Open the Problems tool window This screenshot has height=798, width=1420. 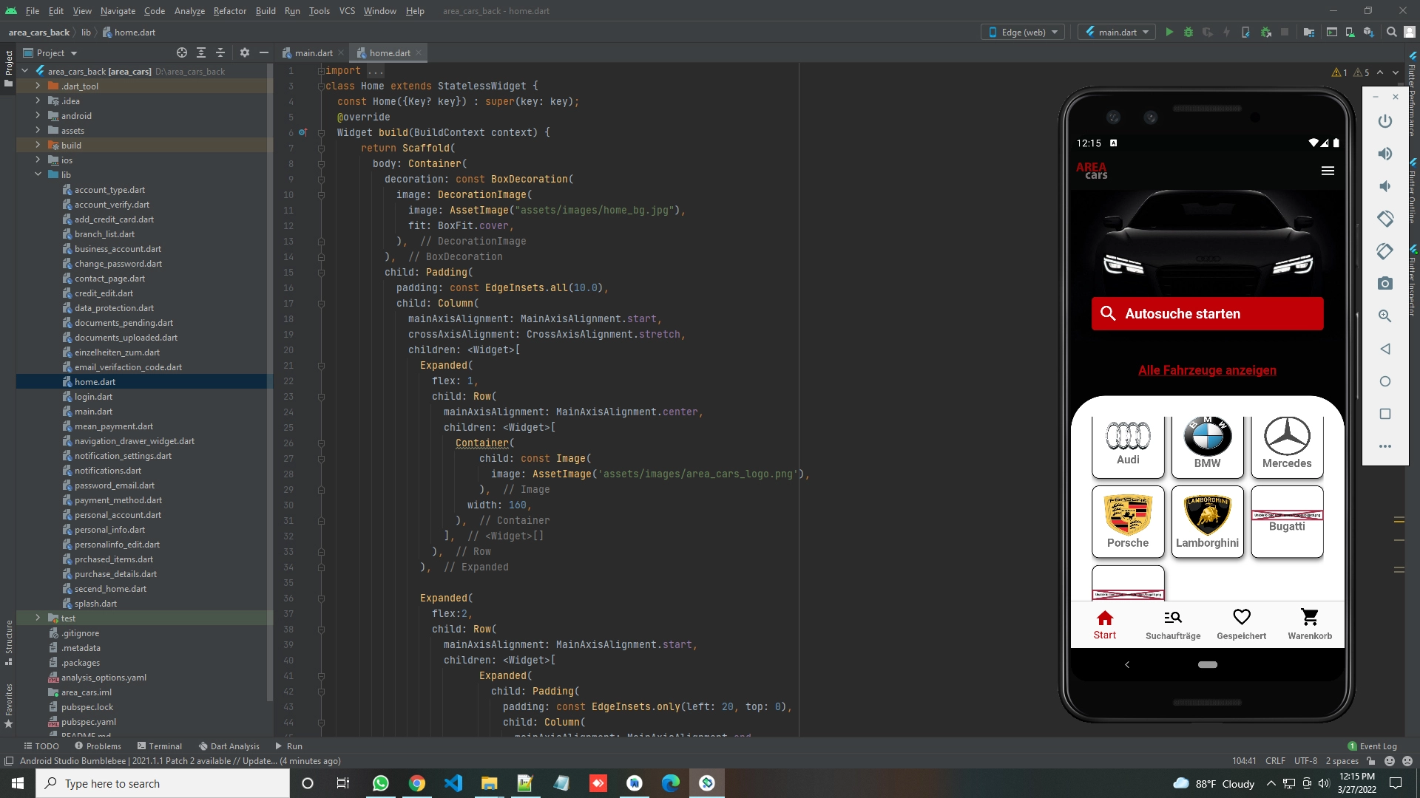click(98, 746)
